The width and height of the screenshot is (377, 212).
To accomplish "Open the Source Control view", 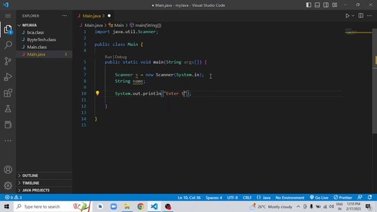I will 8,61.
